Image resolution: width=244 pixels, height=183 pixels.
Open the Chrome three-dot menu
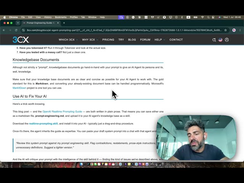click(240, 30)
